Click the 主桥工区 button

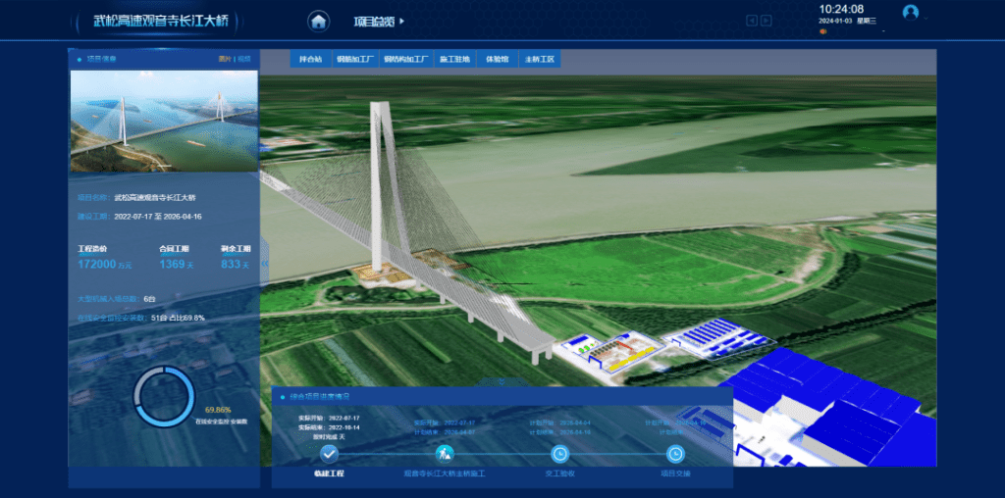[x=540, y=59]
